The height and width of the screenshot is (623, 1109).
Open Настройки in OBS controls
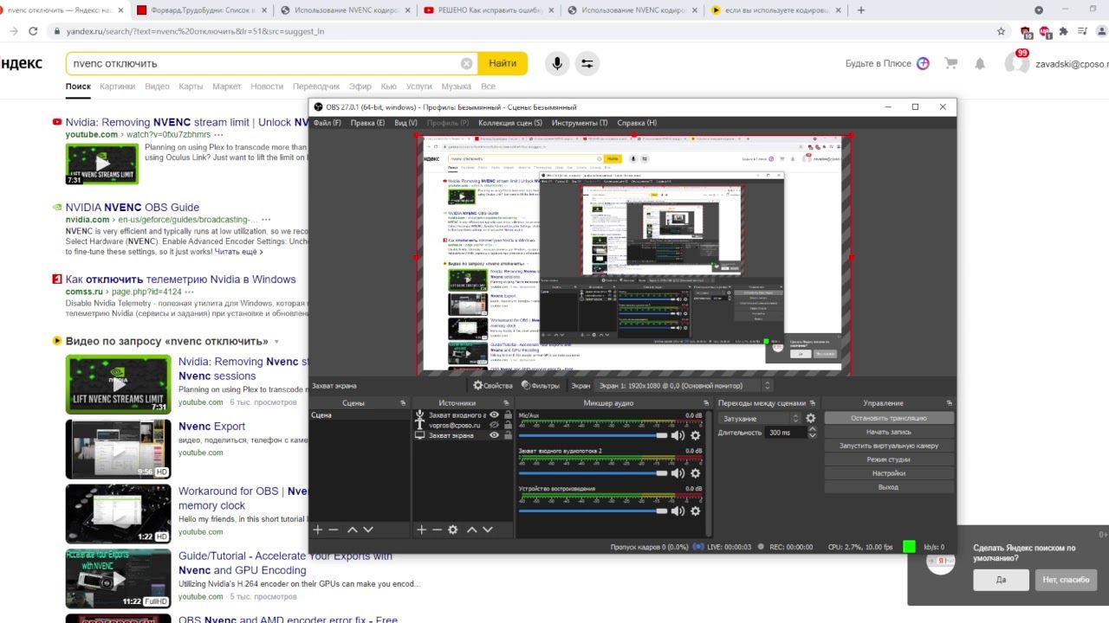click(x=889, y=473)
